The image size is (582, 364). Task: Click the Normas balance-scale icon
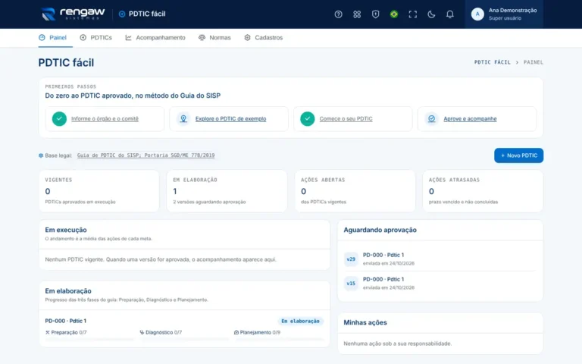point(202,37)
